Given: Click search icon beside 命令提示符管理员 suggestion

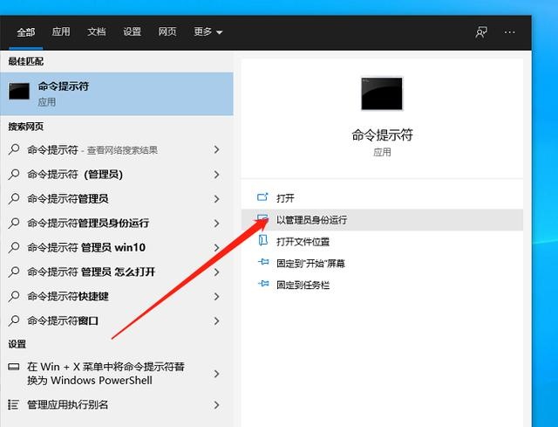Looking at the screenshot, I should (14, 198).
